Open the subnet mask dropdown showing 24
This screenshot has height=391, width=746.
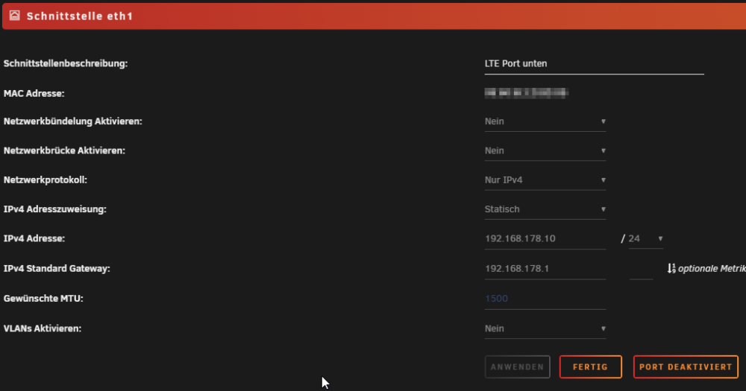point(645,239)
